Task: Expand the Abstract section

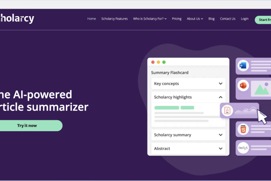Action: [x=221, y=149]
